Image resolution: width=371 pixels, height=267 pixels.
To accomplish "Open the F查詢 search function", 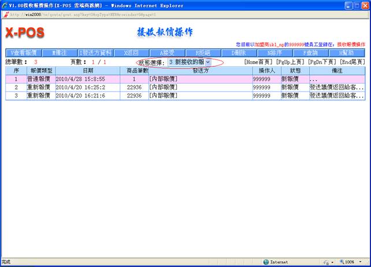I will click(310, 52).
